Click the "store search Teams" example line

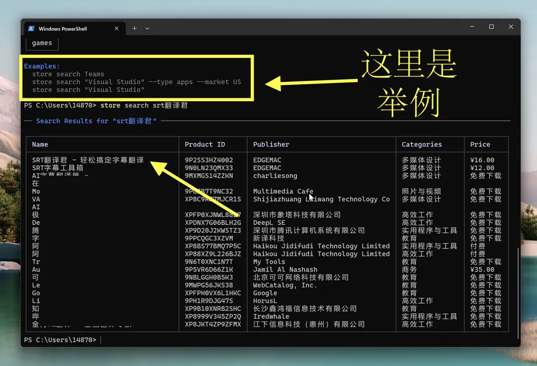click(68, 74)
